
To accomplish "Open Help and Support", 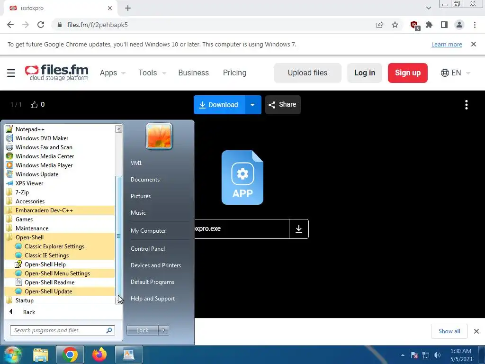I will (x=153, y=299).
